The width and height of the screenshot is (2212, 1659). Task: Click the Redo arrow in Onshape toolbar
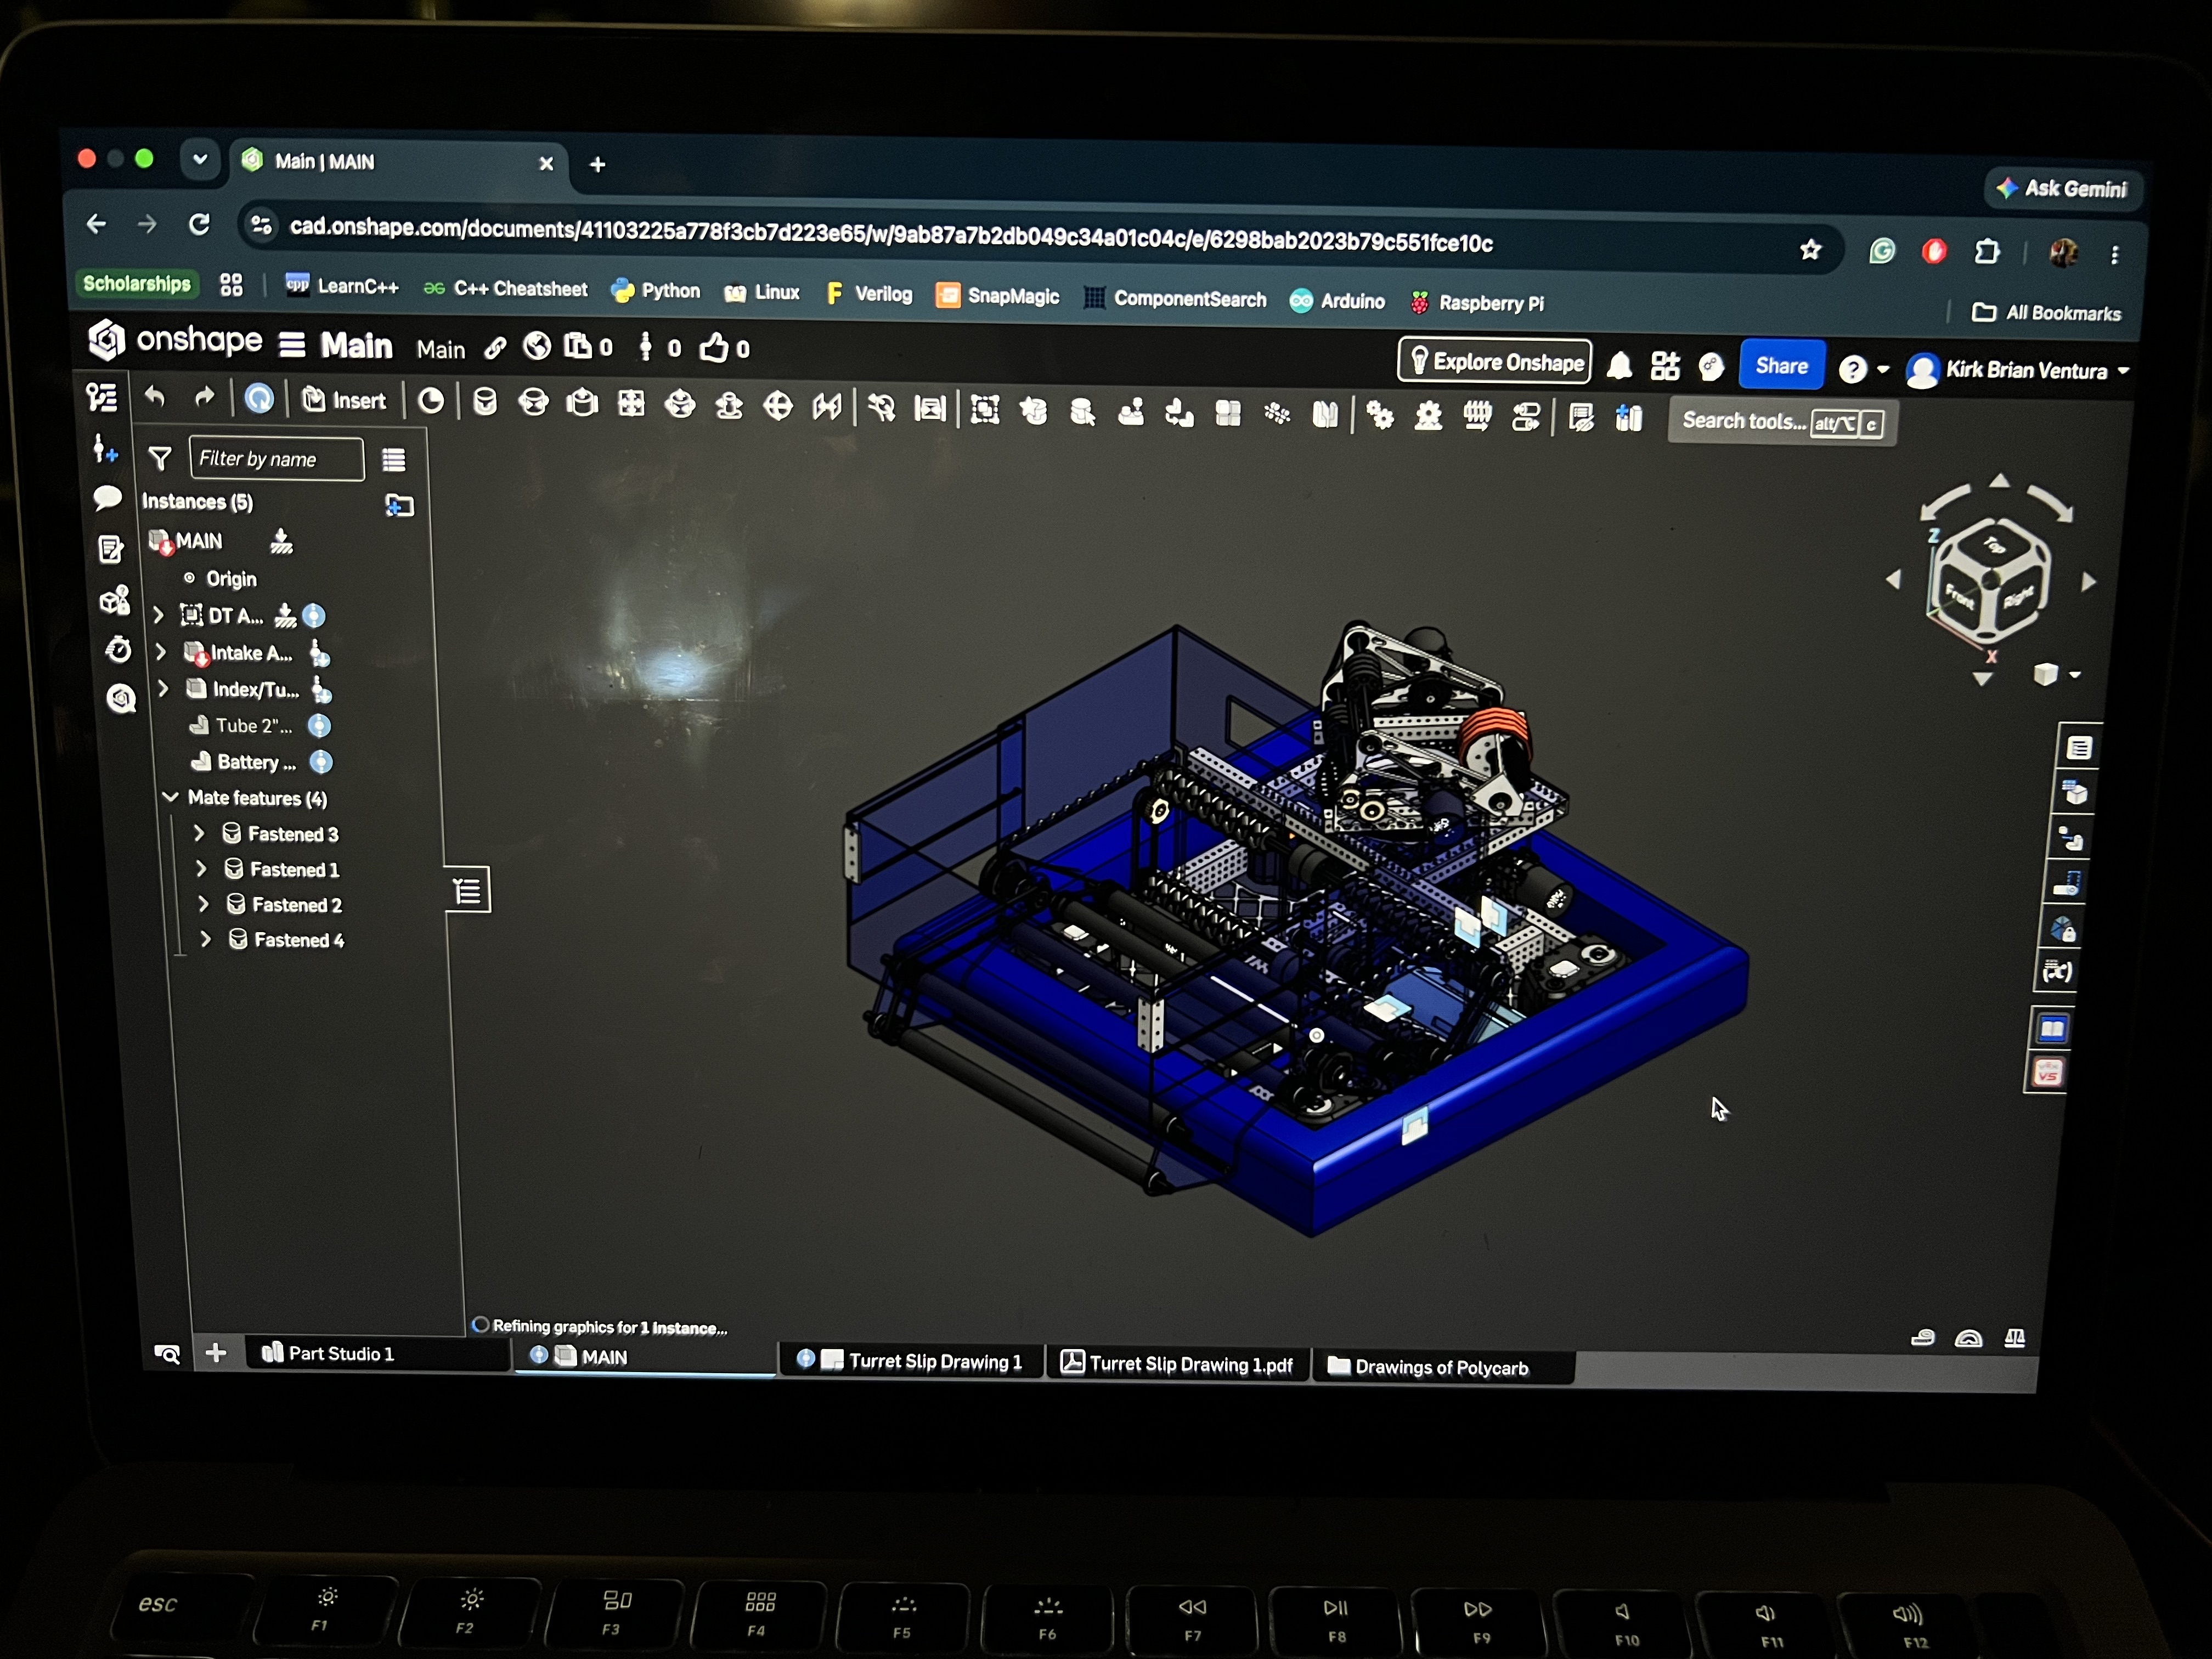204,398
